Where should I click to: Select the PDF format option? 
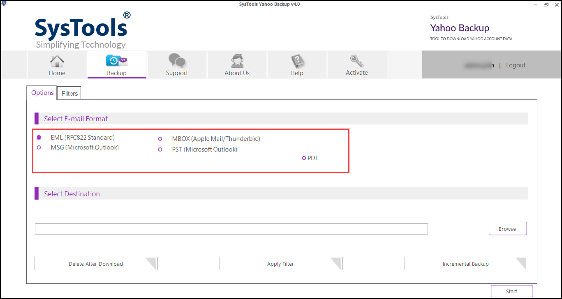pos(304,158)
